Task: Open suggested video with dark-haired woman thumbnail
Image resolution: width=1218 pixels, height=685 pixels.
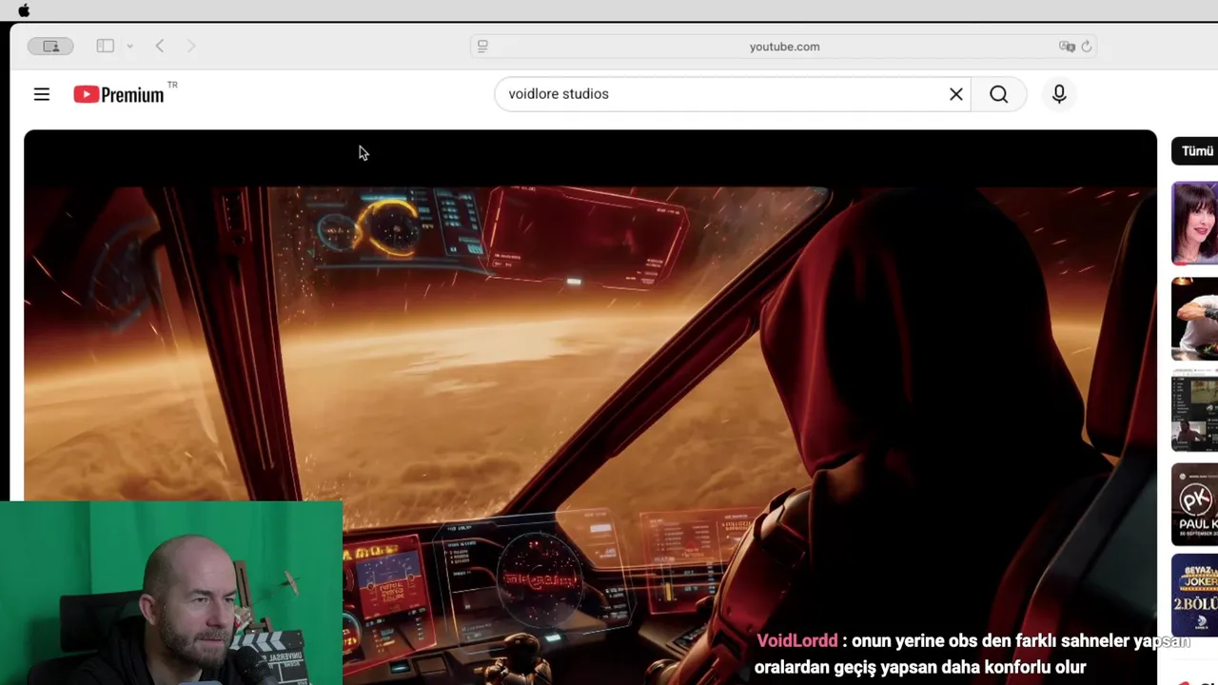Action: (1195, 223)
